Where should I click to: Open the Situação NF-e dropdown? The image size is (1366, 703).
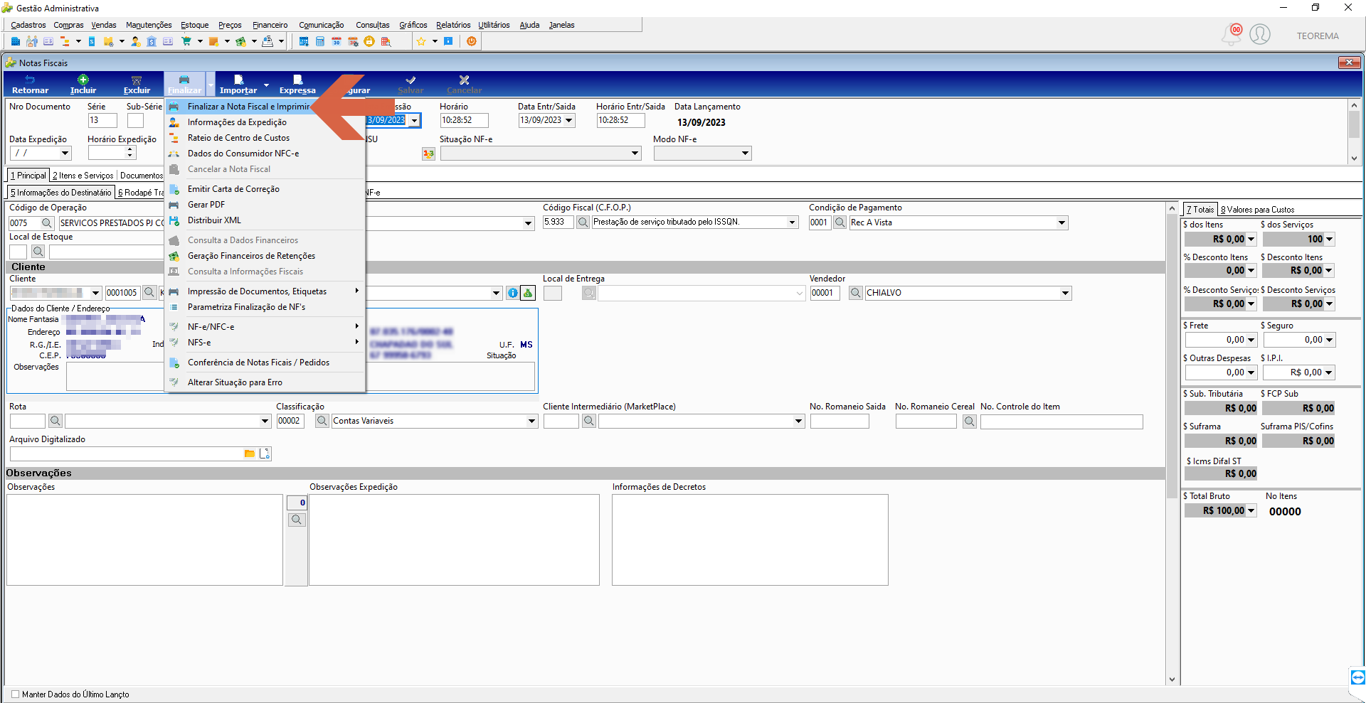[635, 154]
